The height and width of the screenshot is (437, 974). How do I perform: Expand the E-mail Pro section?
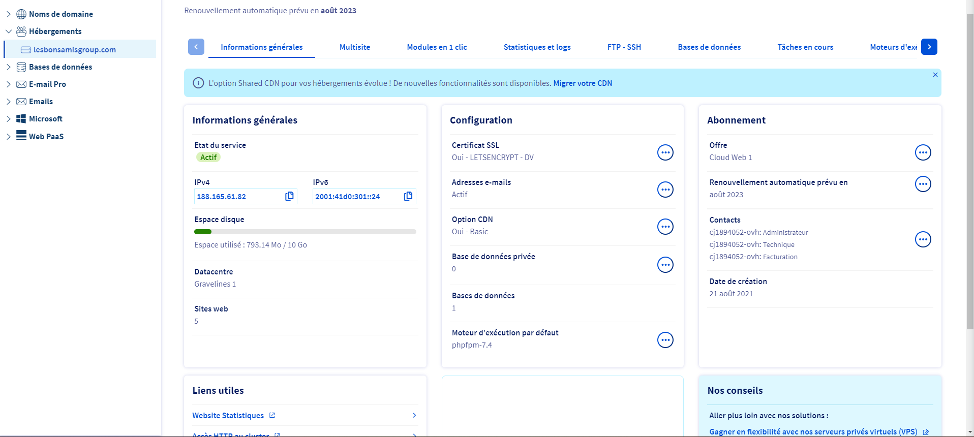pyautogui.click(x=9, y=84)
